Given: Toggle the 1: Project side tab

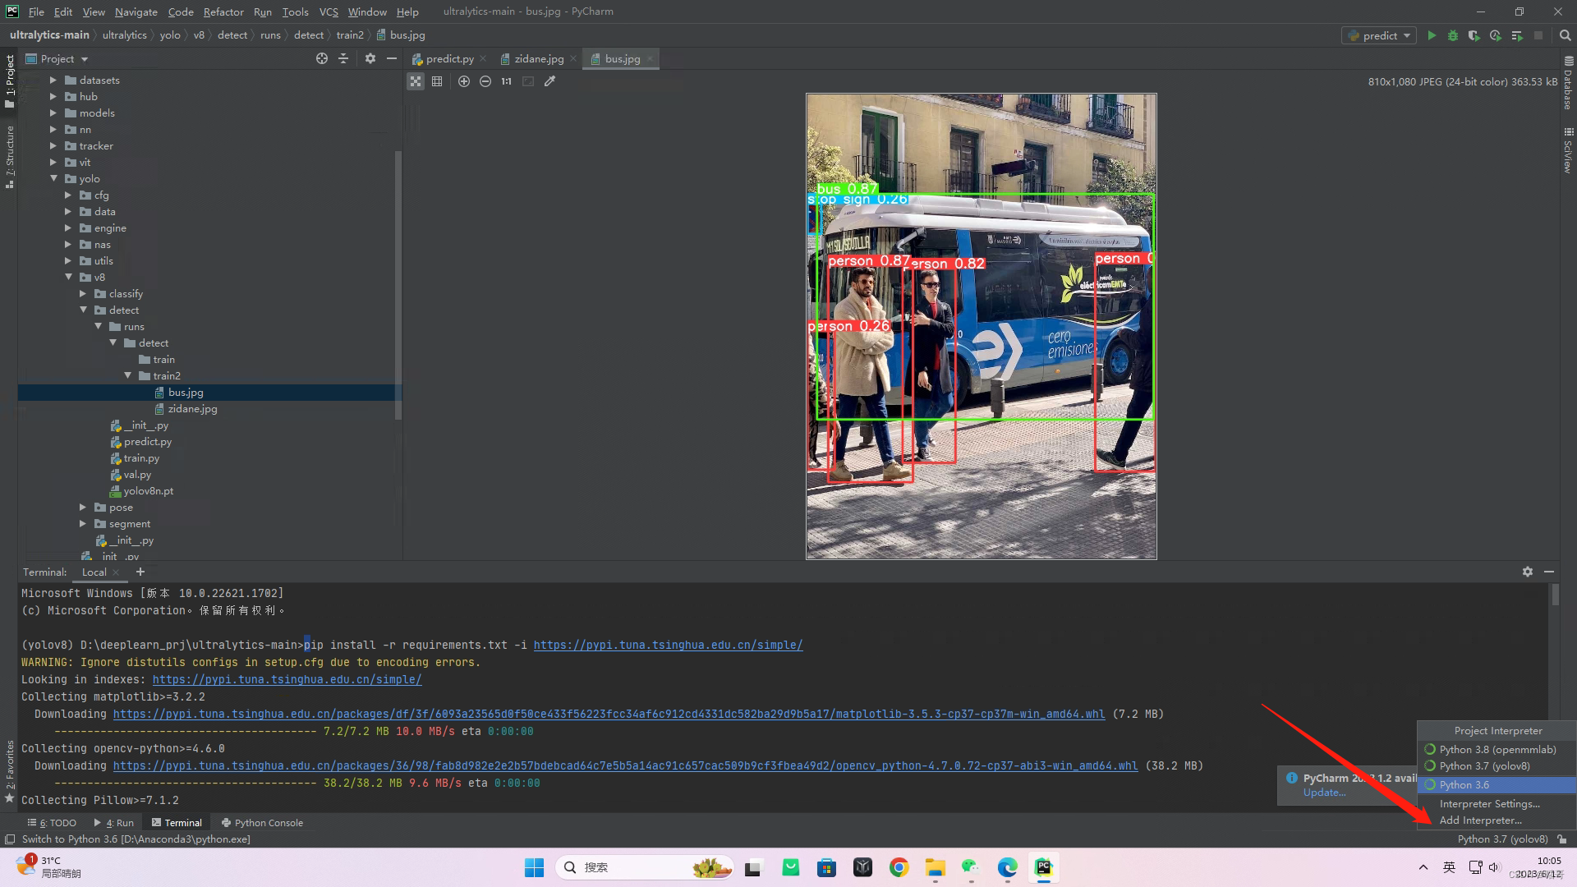Looking at the screenshot, I should pos(10,80).
